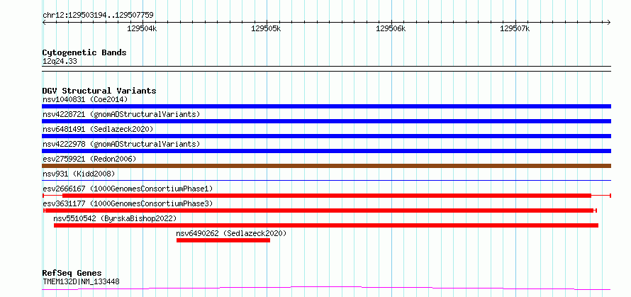Open nsv6481491 (Sedlazeck2020) label

tap(98, 129)
